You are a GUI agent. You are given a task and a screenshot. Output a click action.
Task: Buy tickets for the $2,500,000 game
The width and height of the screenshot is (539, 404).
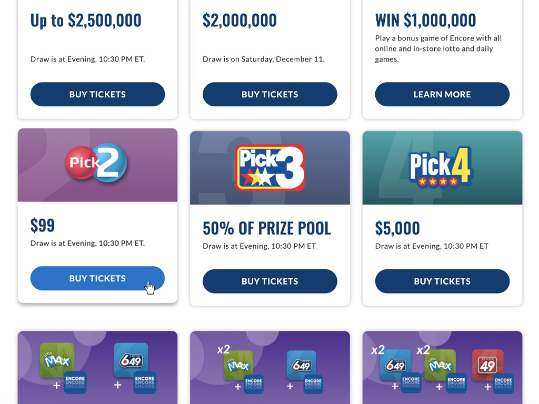97,94
